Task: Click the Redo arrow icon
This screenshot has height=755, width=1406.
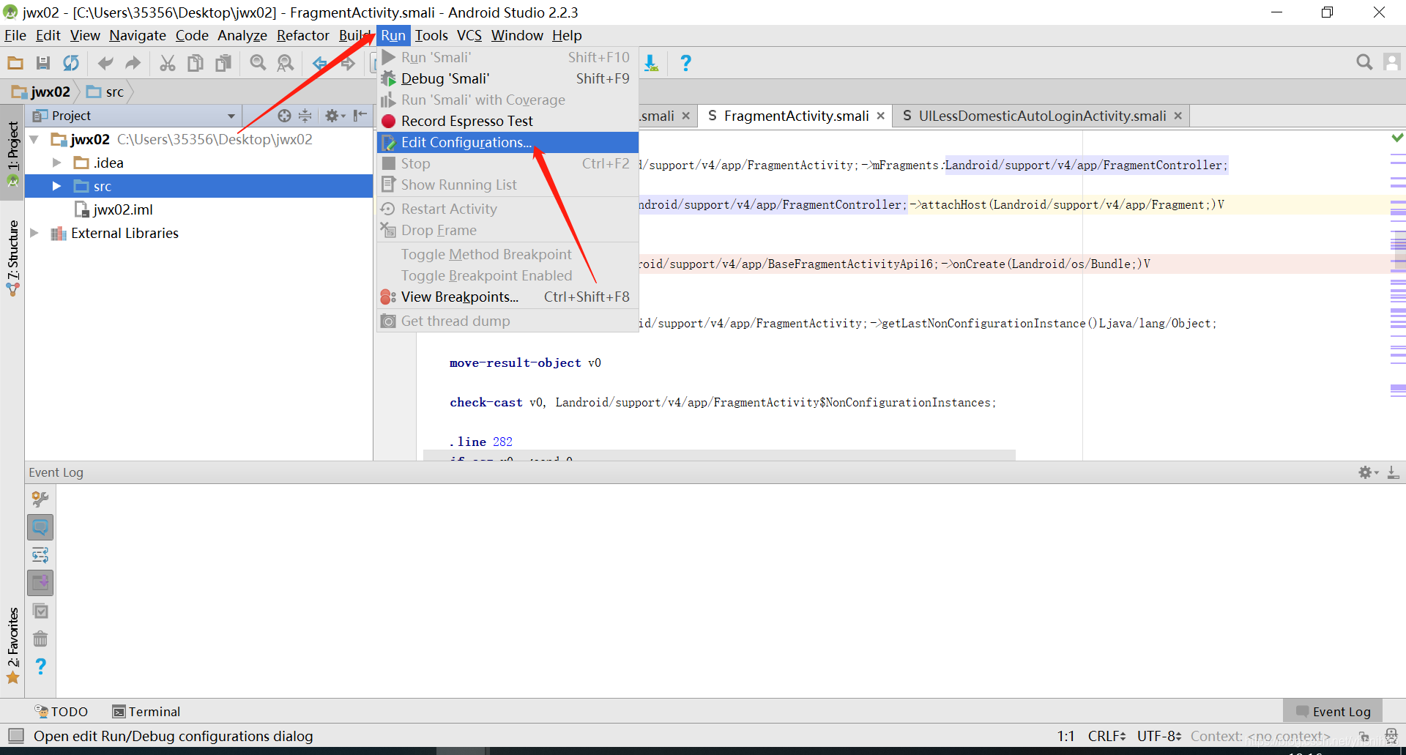Action: click(x=133, y=63)
